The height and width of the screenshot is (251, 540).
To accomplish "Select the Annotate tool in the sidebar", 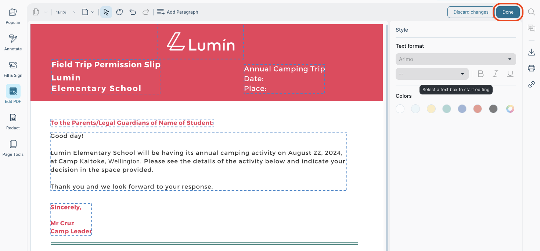I will tap(13, 42).
